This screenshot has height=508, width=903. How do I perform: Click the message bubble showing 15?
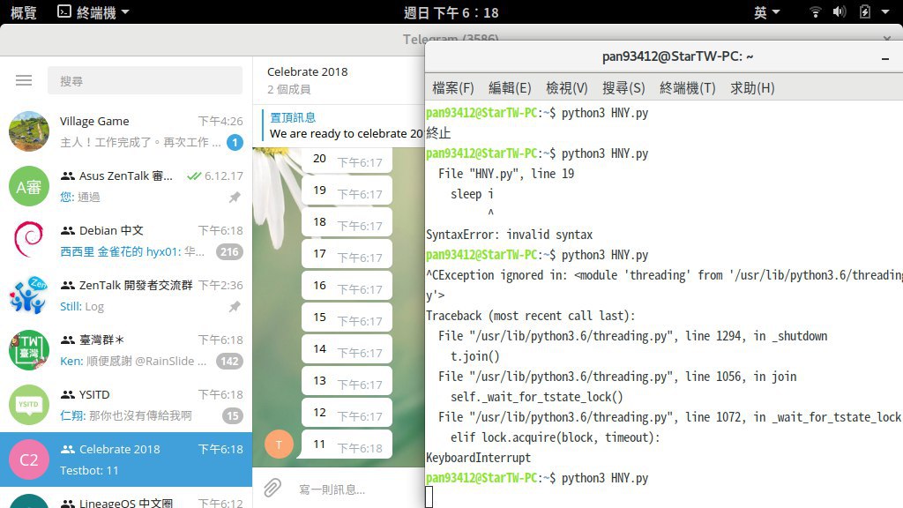(x=347, y=317)
